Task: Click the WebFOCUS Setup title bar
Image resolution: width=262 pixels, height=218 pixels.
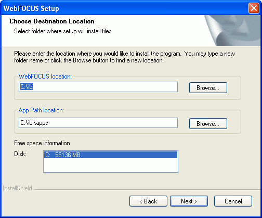Action: 121,8
